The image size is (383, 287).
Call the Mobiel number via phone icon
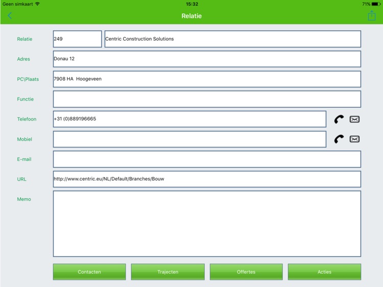(x=339, y=139)
